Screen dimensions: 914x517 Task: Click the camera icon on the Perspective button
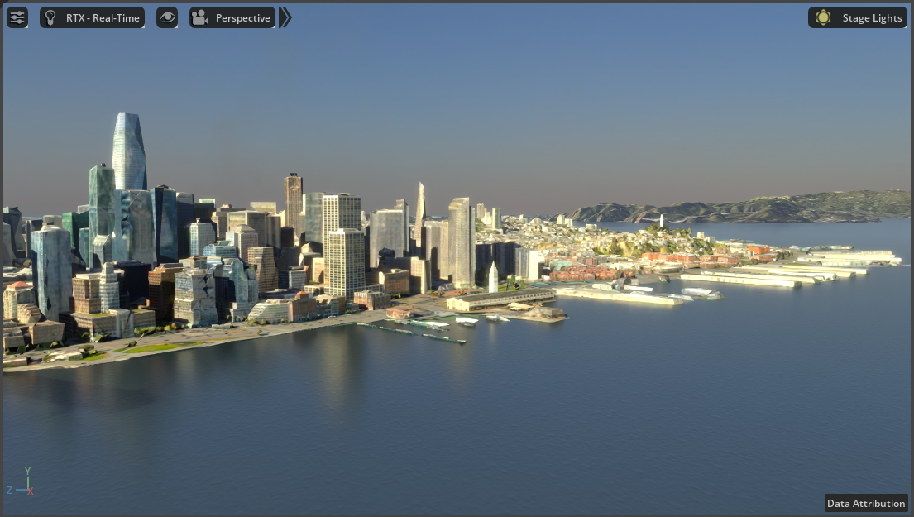[200, 17]
